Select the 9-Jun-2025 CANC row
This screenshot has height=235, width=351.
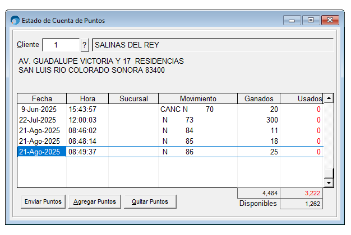pyautogui.click(x=168, y=110)
